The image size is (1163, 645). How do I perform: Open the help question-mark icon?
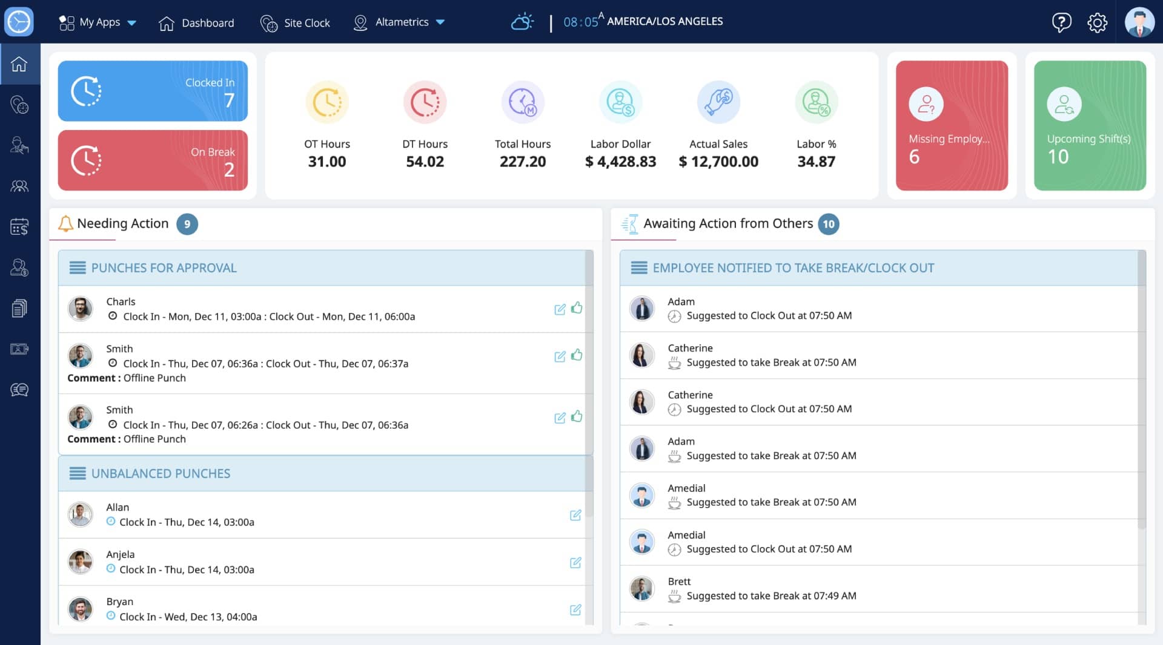click(x=1061, y=22)
